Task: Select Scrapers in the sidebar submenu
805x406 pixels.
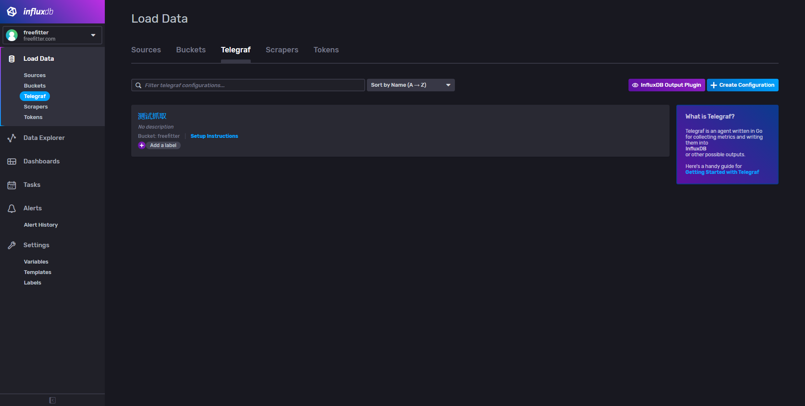Action: point(36,107)
